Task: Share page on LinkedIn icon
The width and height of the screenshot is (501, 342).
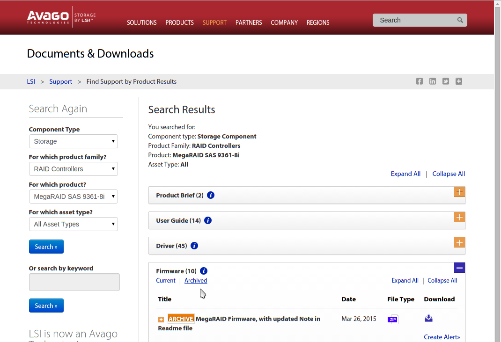Action: coord(432,81)
